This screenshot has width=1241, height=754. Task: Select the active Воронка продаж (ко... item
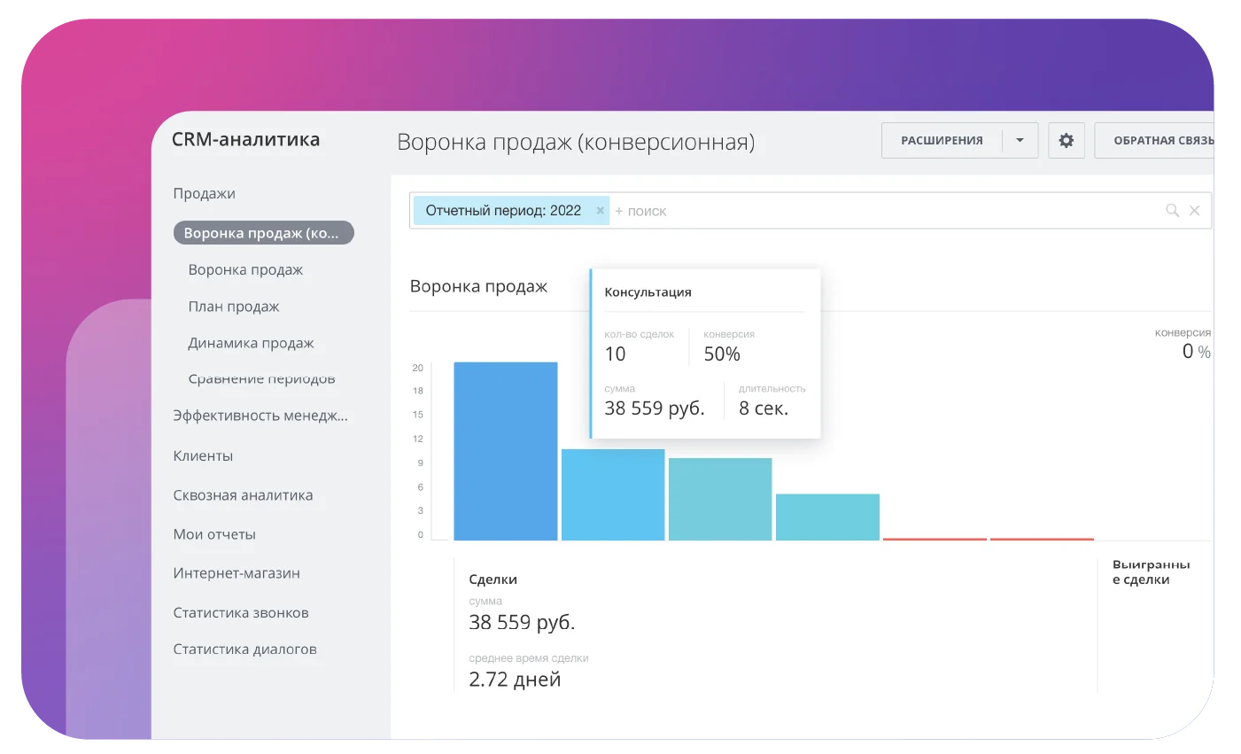pos(263,233)
